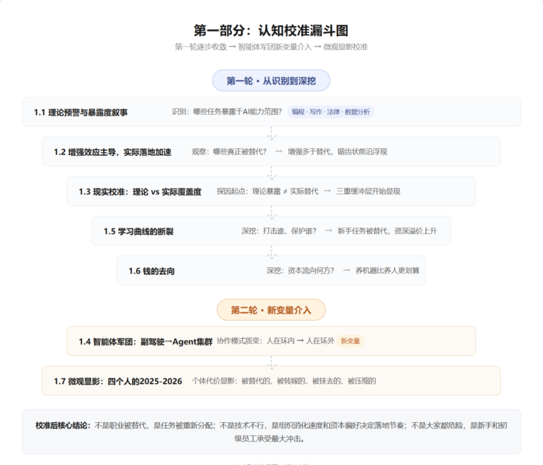The width and height of the screenshot is (543, 465).
Task: Click heading 1.6 钱的去向
Action: 152,271
